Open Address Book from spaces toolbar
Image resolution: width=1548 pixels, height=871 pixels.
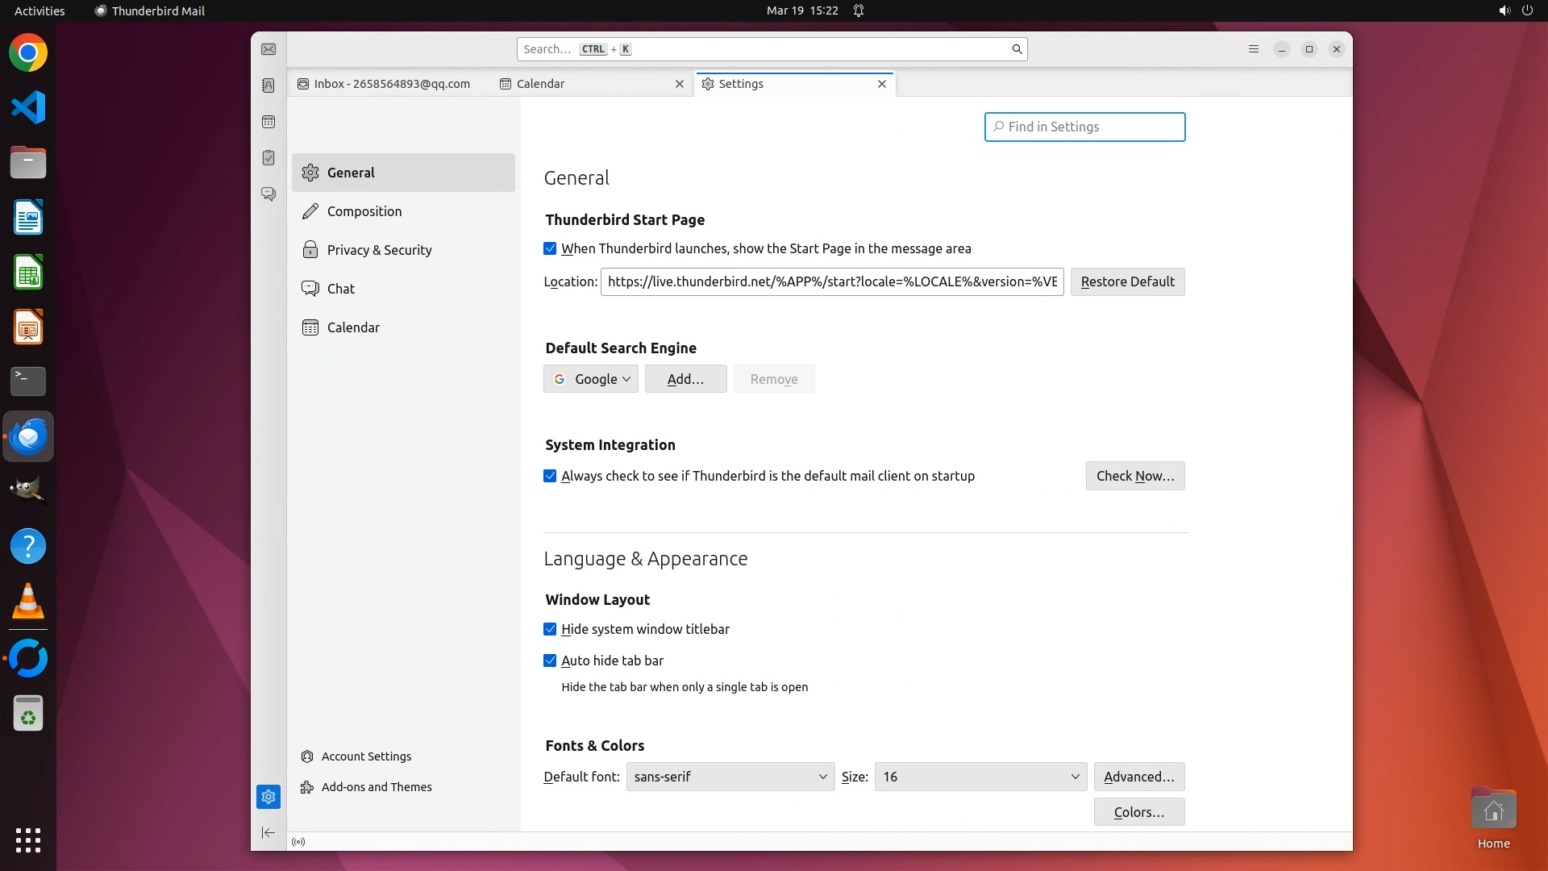tap(268, 85)
